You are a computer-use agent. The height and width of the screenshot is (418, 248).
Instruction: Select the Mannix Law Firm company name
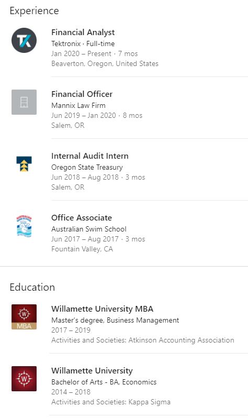(78, 105)
